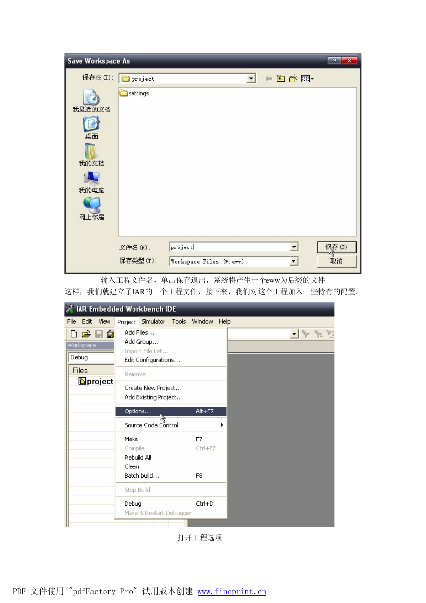
Task: Open file folder icon in IAR toolbar
Action: tap(86, 334)
